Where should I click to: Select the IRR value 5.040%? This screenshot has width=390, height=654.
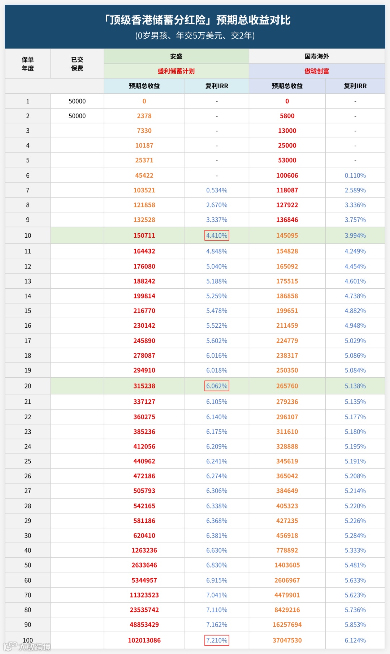click(x=217, y=267)
